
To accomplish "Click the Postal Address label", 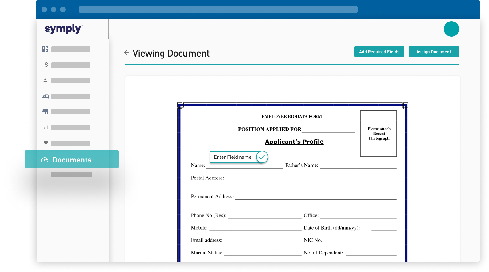I will 207,178.
